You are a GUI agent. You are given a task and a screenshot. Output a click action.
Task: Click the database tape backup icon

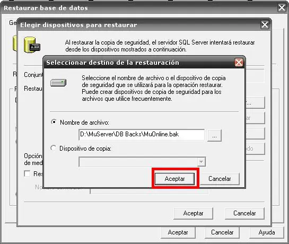(x=32, y=45)
